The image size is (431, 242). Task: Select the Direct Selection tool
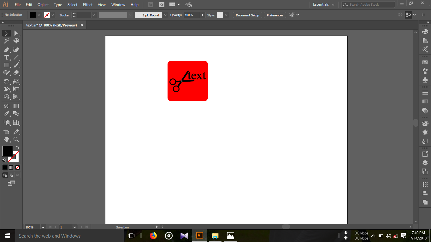16,33
